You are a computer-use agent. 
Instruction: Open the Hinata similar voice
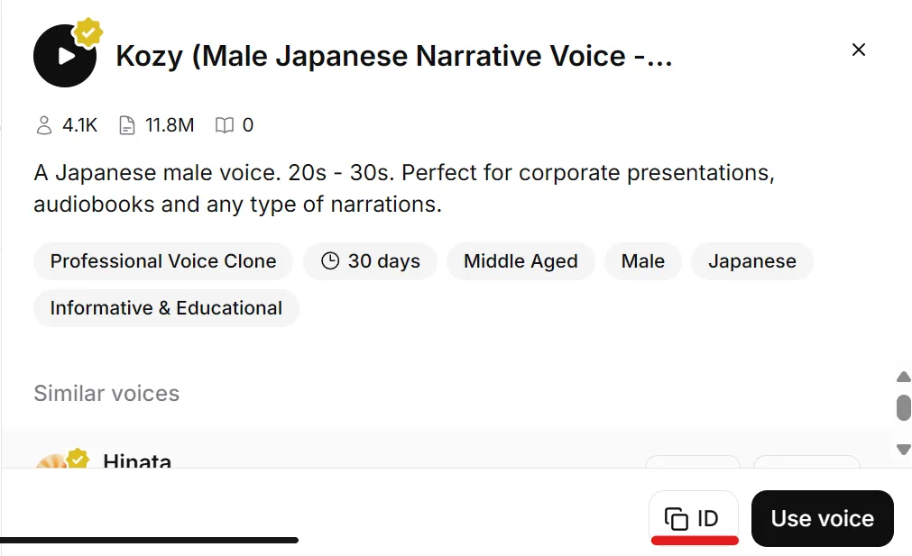pos(137,460)
